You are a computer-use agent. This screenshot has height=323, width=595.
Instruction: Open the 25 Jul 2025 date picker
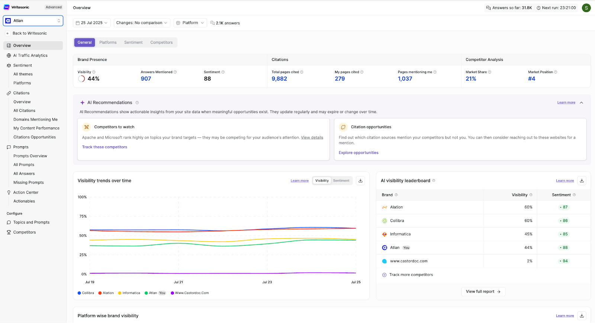pyautogui.click(x=91, y=23)
